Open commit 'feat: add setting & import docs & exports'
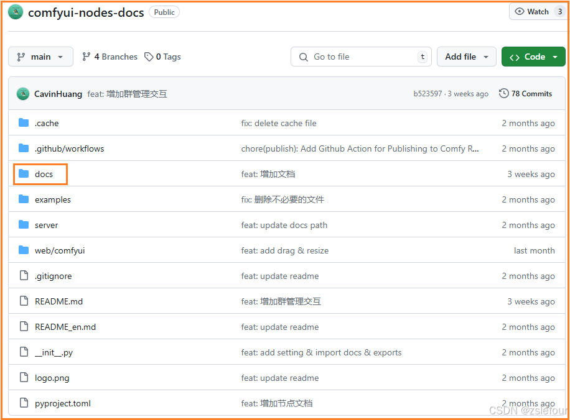 pos(321,352)
